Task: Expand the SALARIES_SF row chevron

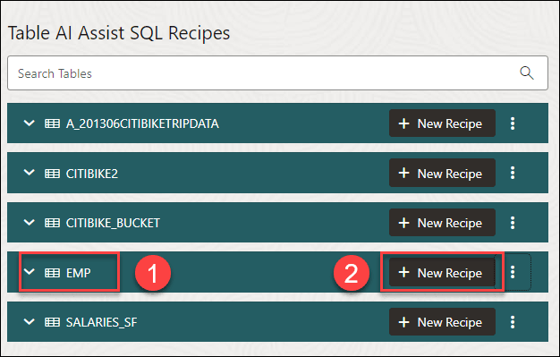Action: pyautogui.click(x=29, y=321)
